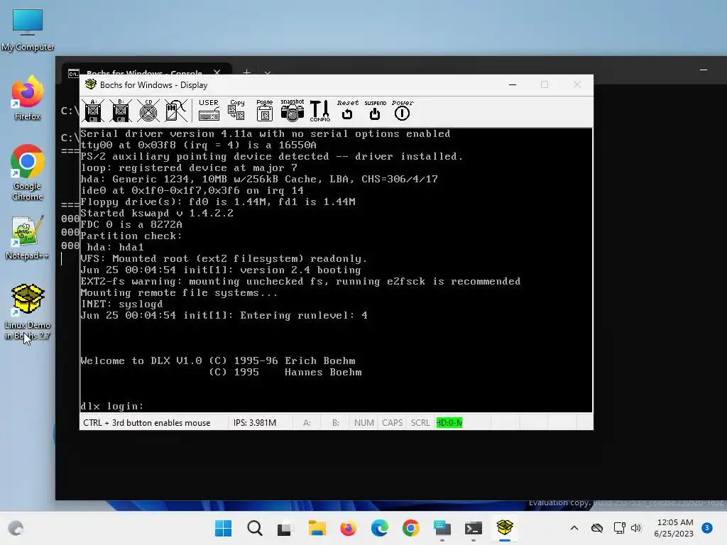This screenshot has height=545, width=727.
Task: Open a new tab in console window
Action: [246, 73]
